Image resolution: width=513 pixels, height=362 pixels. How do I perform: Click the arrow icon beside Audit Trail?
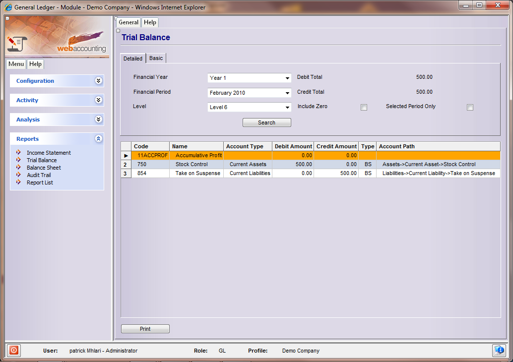pos(19,175)
